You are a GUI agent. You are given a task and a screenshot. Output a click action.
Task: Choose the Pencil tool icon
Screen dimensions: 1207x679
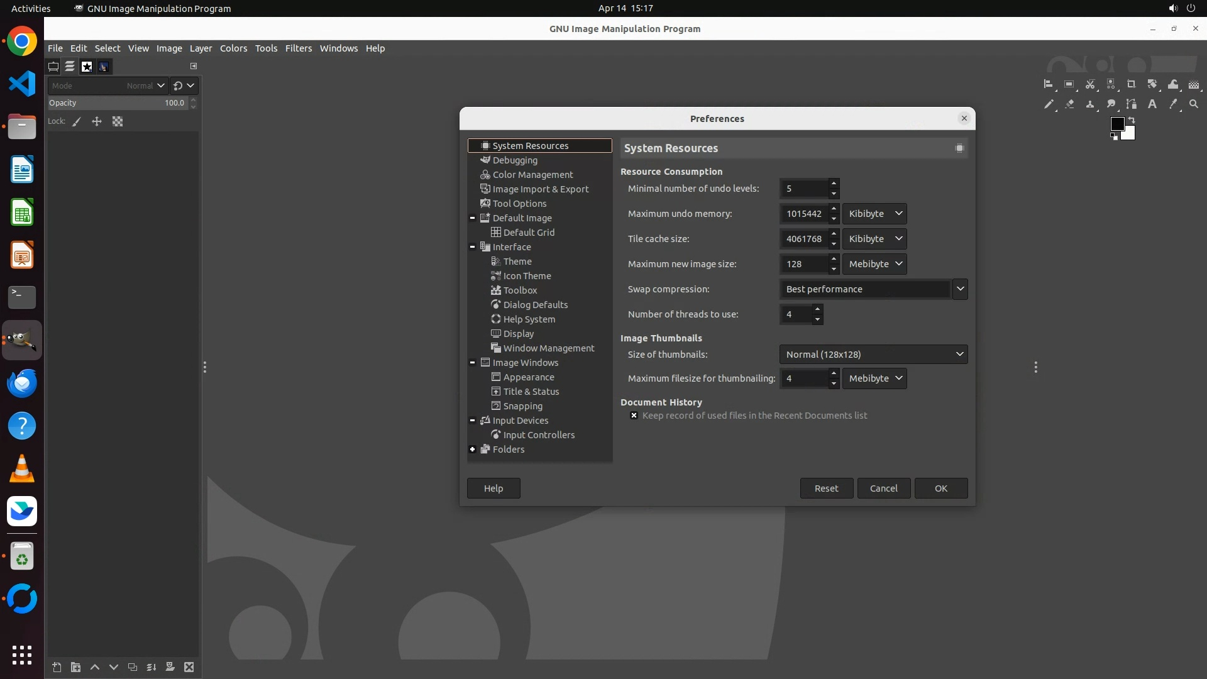click(1049, 104)
